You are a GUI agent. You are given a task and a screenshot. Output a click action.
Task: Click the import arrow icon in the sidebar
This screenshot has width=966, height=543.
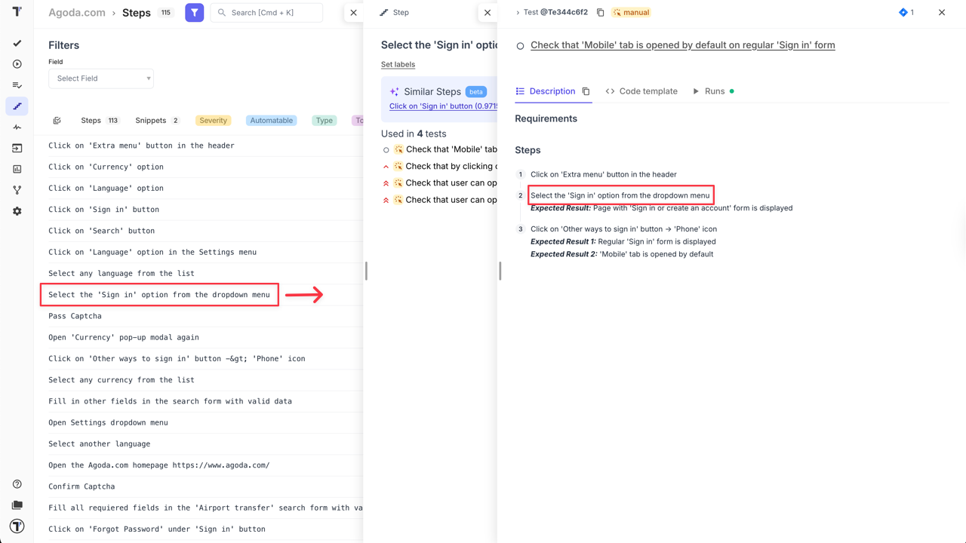(17, 148)
